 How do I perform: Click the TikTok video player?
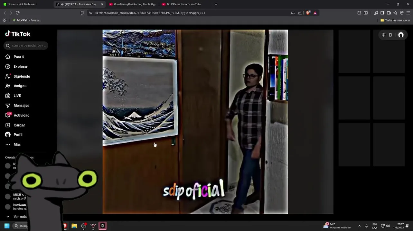pyautogui.click(x=195, y=122)
